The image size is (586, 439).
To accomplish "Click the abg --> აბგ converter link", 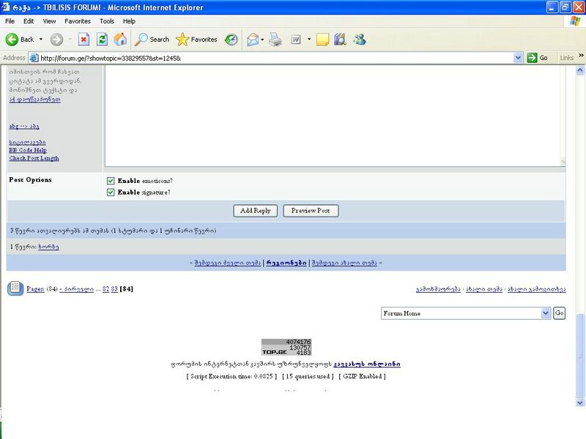I will (x=24, y=126).
